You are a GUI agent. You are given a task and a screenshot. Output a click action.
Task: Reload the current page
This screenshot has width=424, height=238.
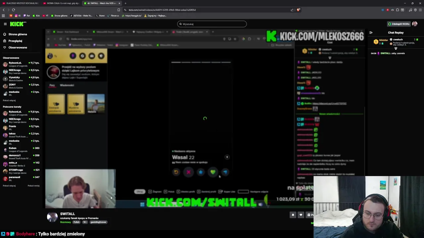[13, 10]
